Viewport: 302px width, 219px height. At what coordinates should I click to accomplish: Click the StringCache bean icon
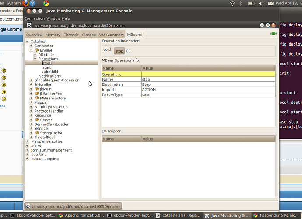(37, 133)
